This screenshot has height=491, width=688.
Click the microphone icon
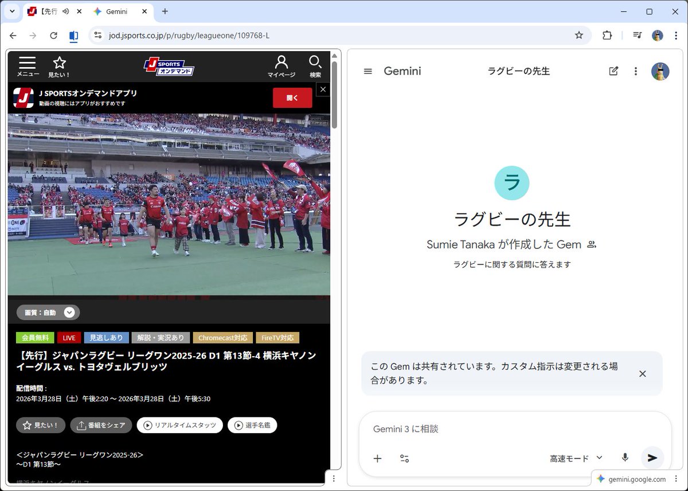click(625, 458)
